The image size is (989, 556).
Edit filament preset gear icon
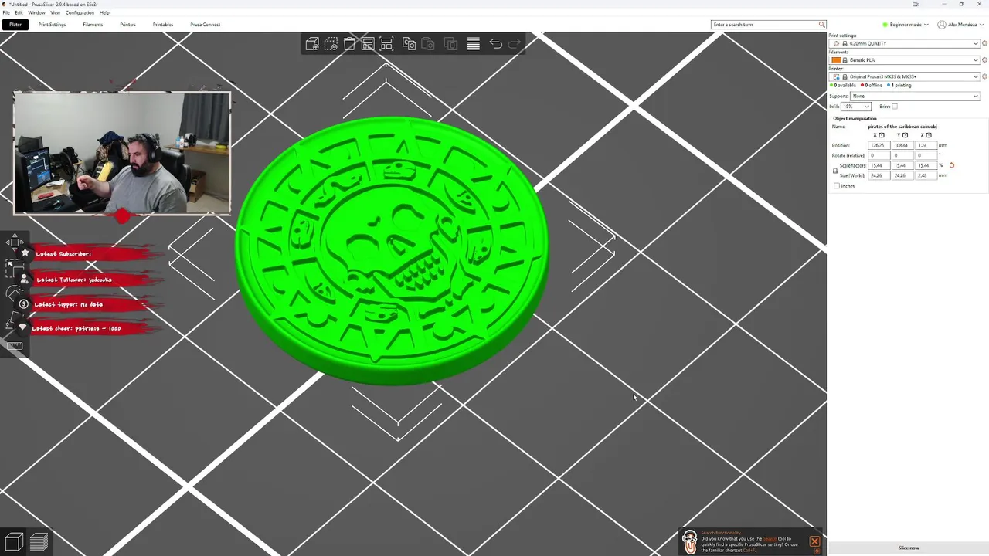[x=984, y=59]
